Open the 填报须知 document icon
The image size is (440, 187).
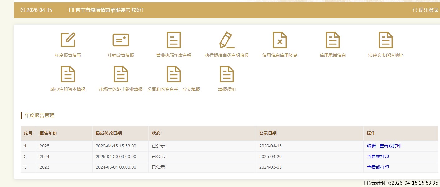click(x=227, y=74)
